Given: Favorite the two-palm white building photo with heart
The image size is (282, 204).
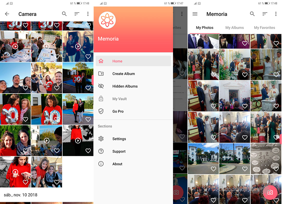Looking at the screenshot, I should (245, 169).
